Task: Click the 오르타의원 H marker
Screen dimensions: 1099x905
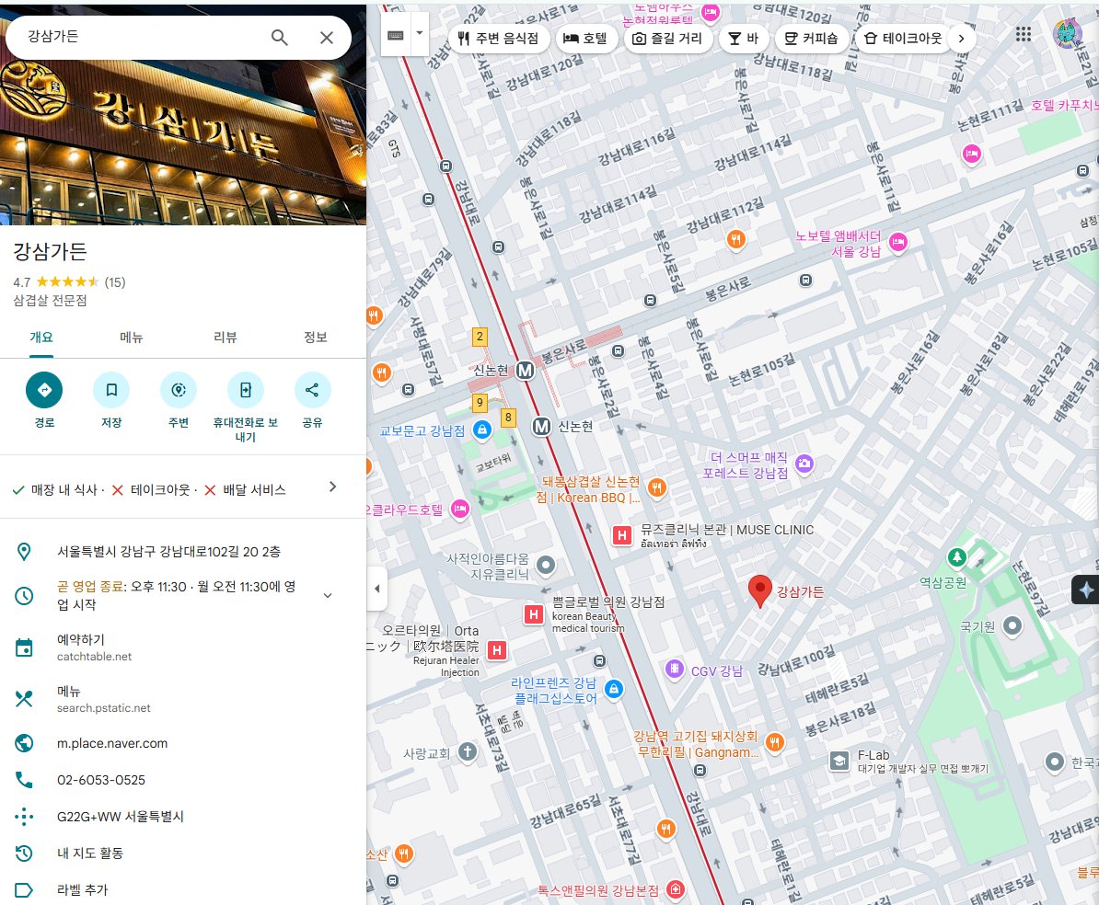Action: tap(497, 650)
